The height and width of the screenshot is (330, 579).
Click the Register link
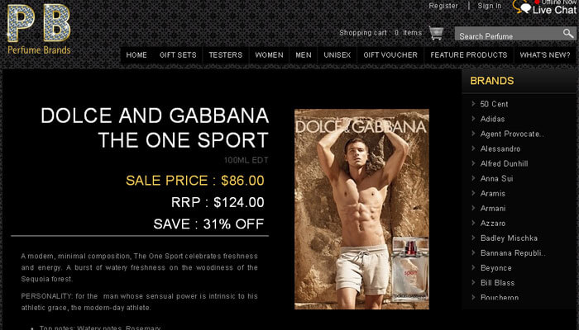443,6
